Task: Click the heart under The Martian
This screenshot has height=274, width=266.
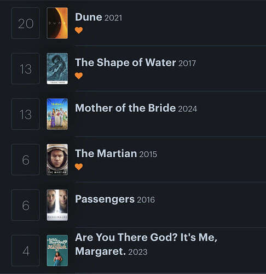Action: (x=79, y=167)
